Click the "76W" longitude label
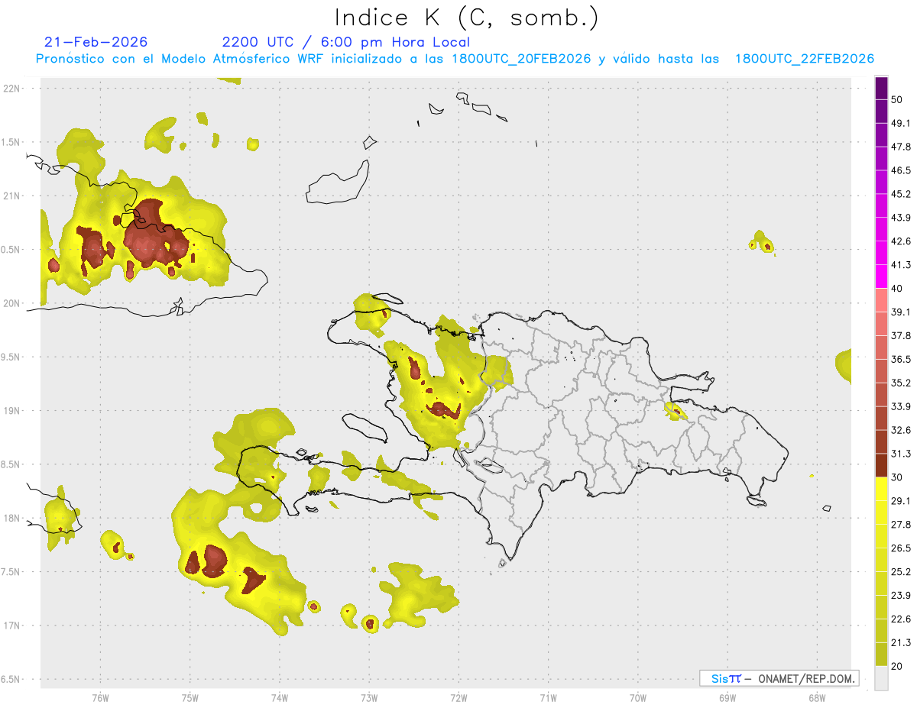 tap(100, 698)
